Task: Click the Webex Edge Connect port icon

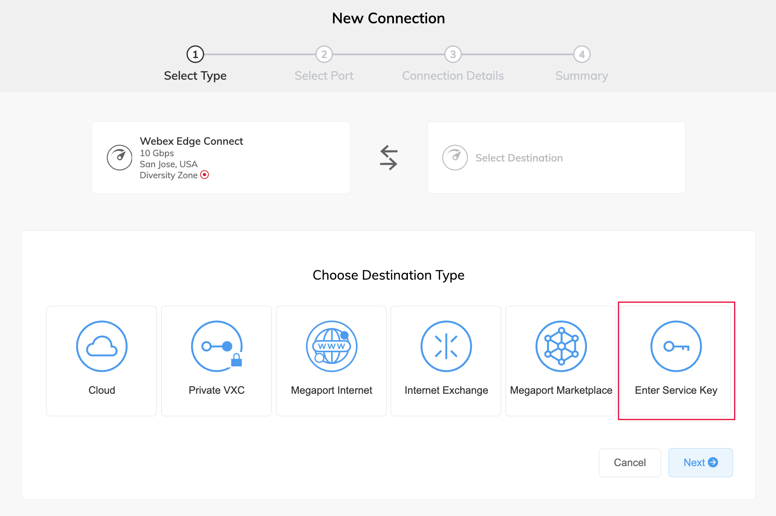Action: (119, 157)
